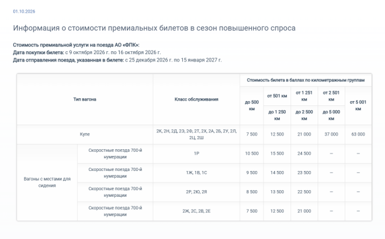Click the 8 500 value
The width and height of the screenshot is (385, 239).
pyautogui.click(x=251, y=192)
